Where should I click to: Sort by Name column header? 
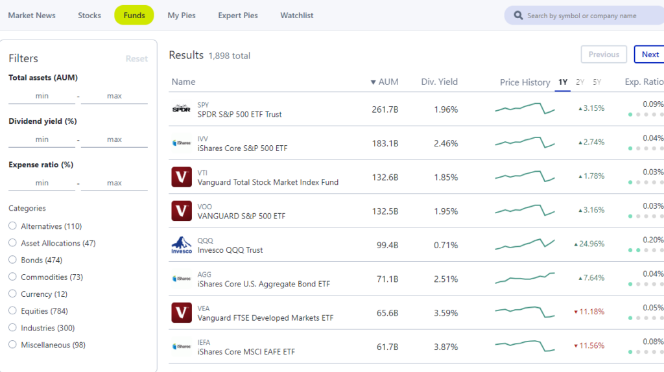pyautogui.click(x=184, y=82)
